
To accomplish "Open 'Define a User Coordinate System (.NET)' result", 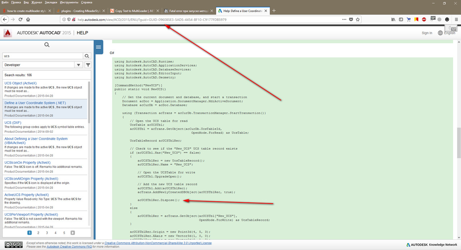I will (x=35, y=103).
